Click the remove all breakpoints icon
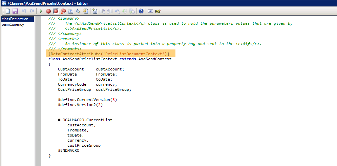 click(x=63, y=11)
